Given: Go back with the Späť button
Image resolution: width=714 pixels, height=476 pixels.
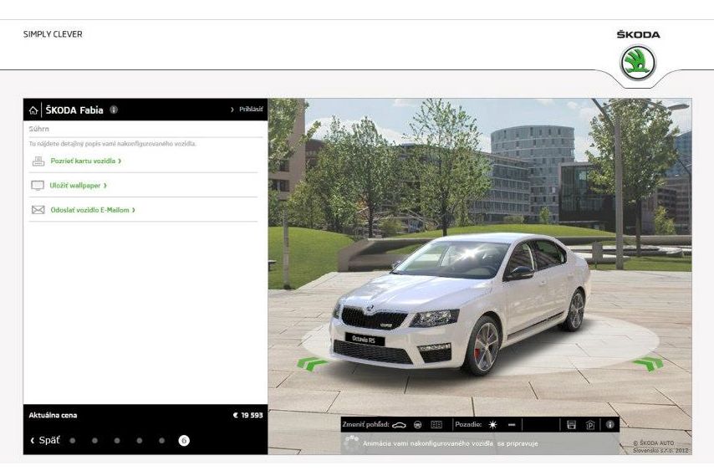Looking at the screenshot, I should coord(45,440).
